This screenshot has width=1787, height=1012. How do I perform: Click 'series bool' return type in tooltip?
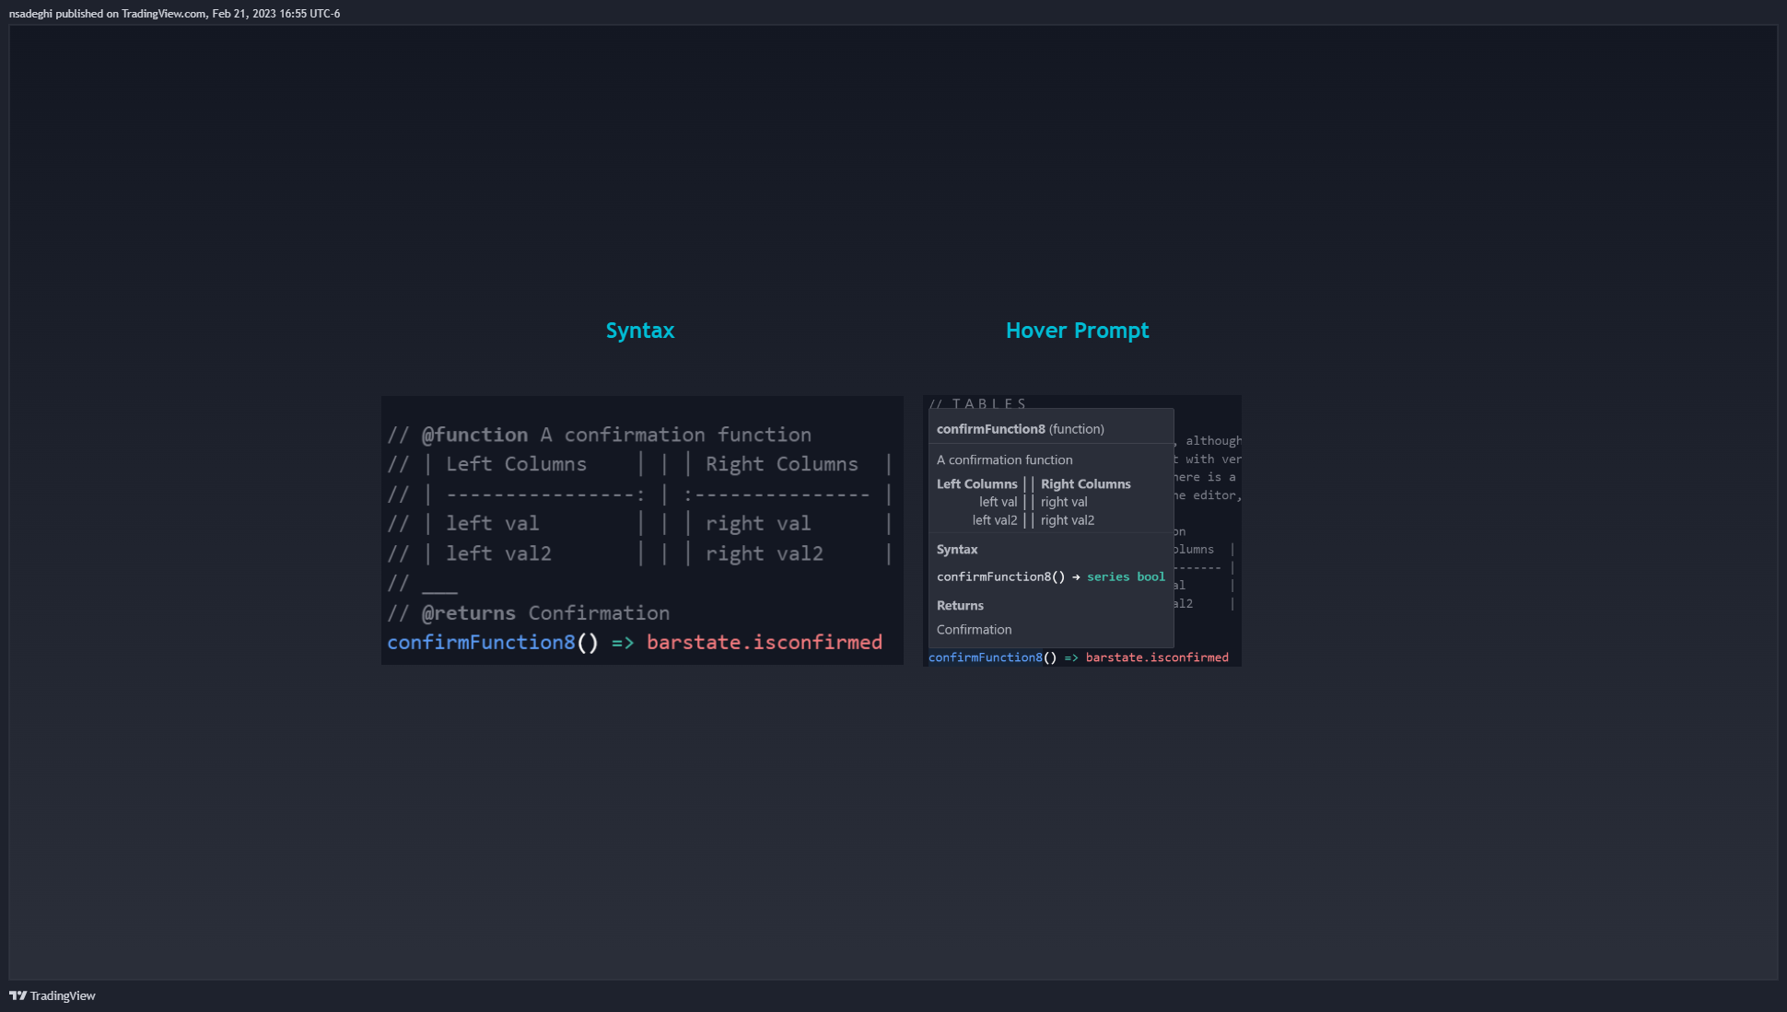(1126, 576)
